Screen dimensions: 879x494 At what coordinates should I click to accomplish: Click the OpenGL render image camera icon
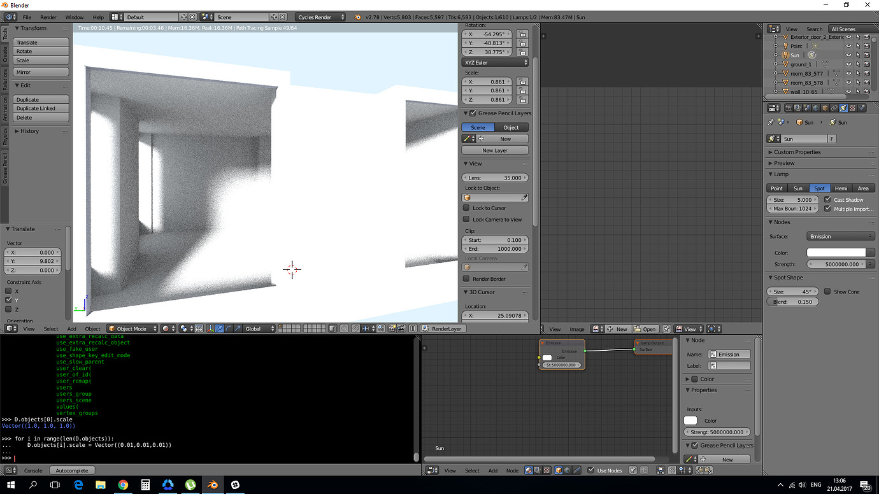[x=392, y=328]
